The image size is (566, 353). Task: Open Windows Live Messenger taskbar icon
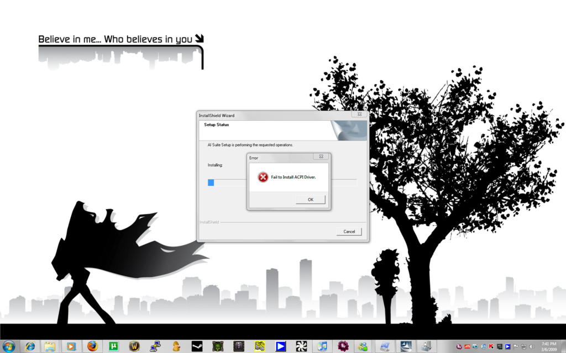pyautogui.click(x=363, y=346)
